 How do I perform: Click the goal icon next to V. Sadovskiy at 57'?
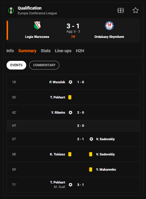click(91, 139)
